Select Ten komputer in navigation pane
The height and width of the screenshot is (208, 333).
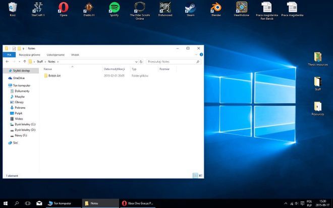point(22,86)
